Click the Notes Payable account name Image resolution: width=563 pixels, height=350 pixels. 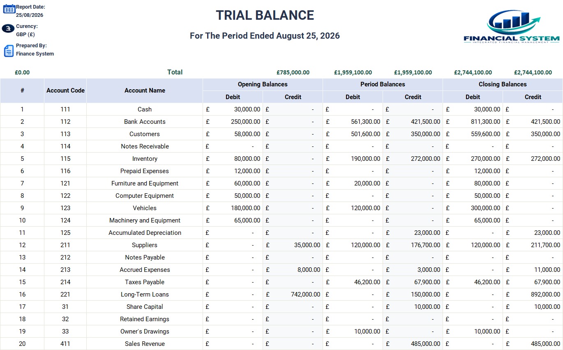(145, 257)
